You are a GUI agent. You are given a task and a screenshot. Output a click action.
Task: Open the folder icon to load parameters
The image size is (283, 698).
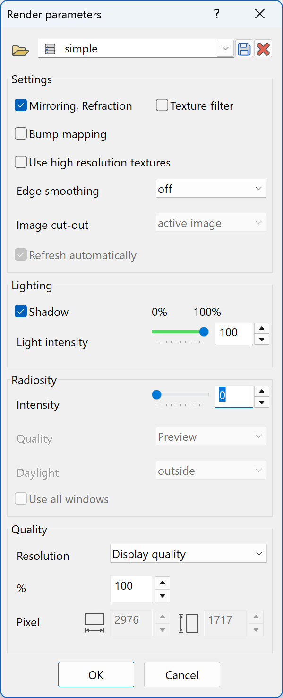click(x=21, y=48)
